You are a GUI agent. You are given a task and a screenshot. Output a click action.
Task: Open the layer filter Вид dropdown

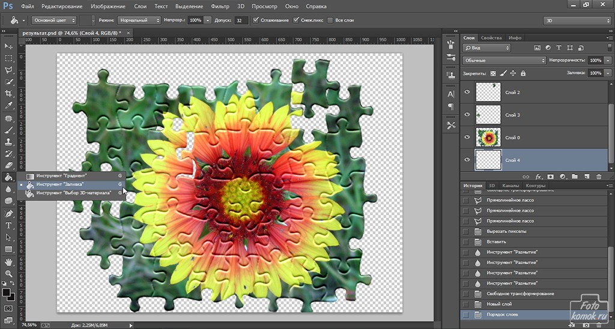(x=486, y=48)
